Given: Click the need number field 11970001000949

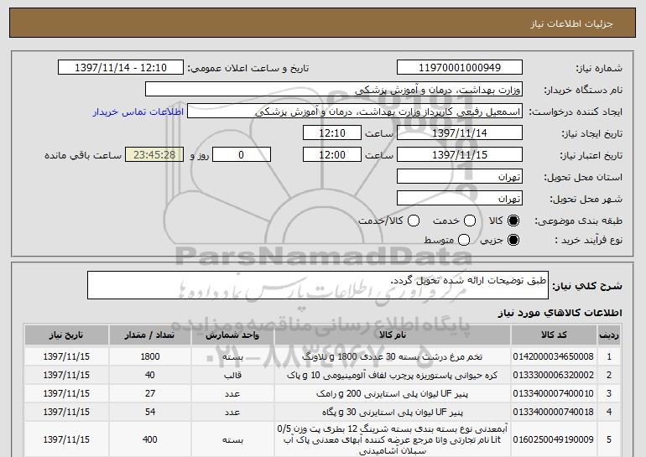Looking at the screenshot, I should click(x=460, y=68).
